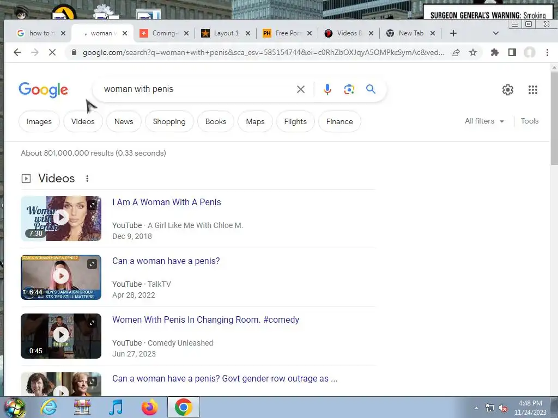Open a new browser tab

click(453, 33)
